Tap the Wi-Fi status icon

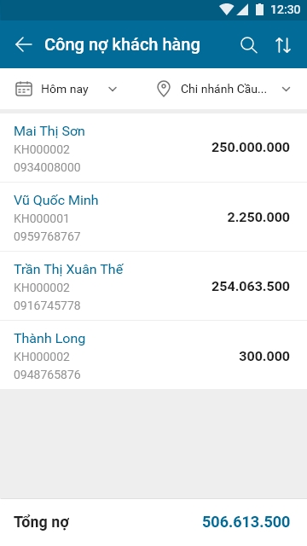226,9
